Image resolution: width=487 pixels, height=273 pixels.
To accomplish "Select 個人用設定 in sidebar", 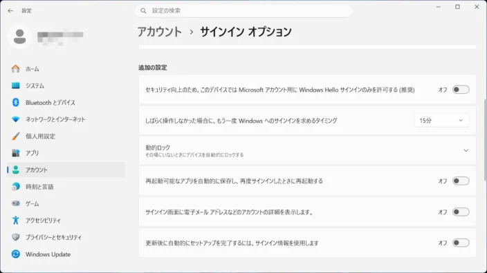I will 66,136.
